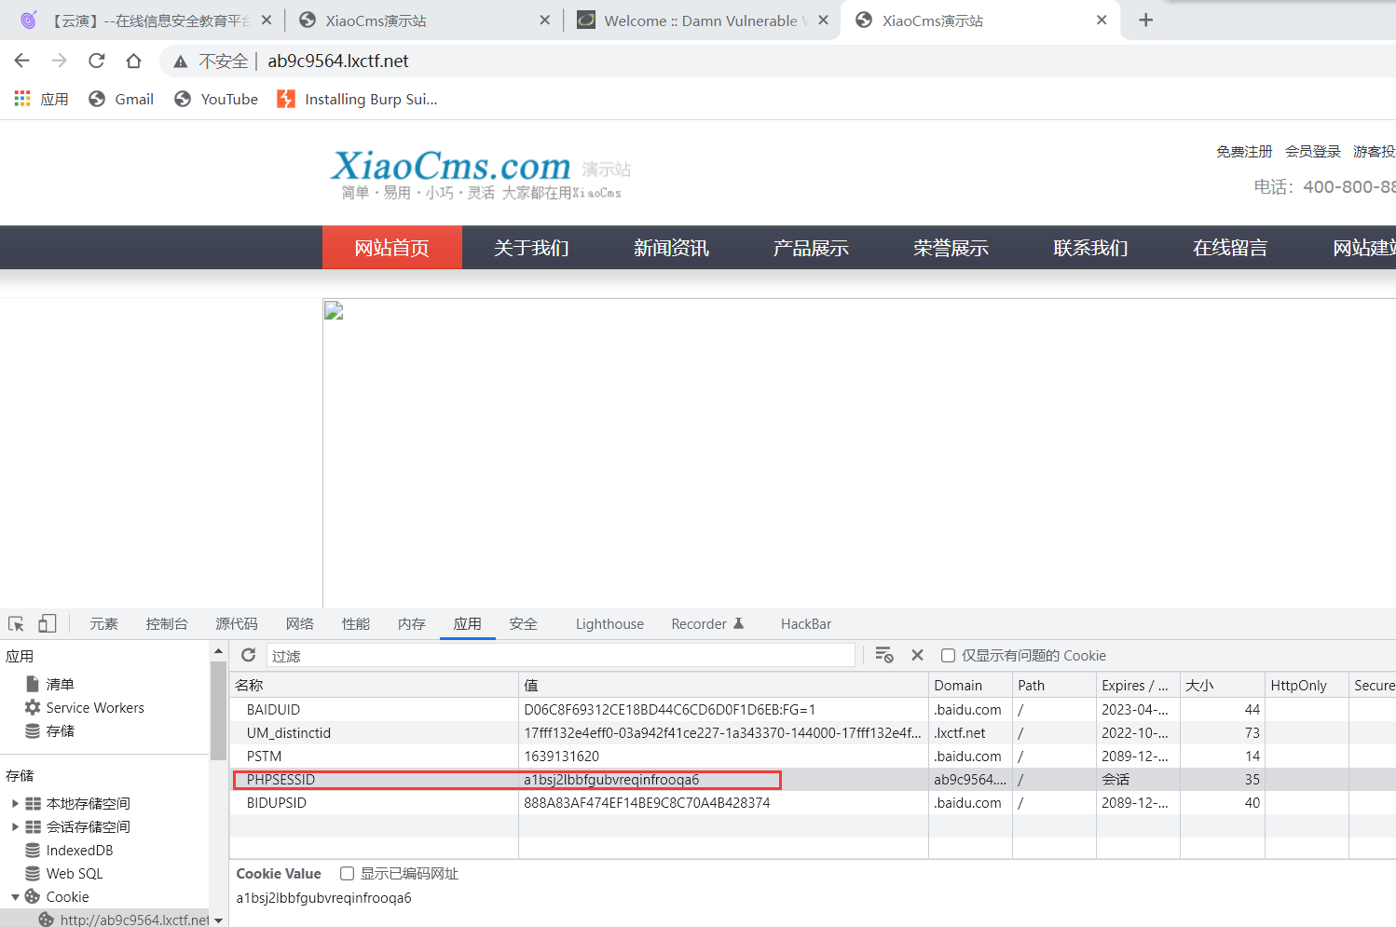Reload the page with the refresh icon

pos(97,61)
